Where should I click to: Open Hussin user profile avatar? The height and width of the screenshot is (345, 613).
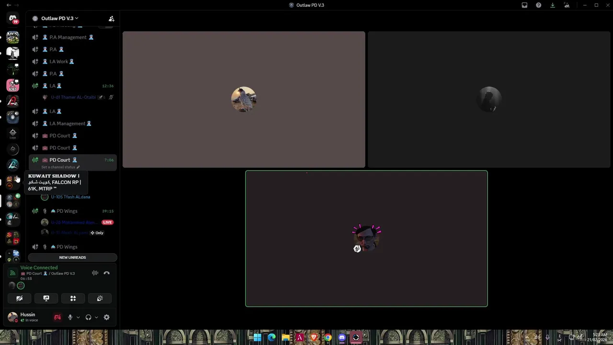click(x=13, y=317)
